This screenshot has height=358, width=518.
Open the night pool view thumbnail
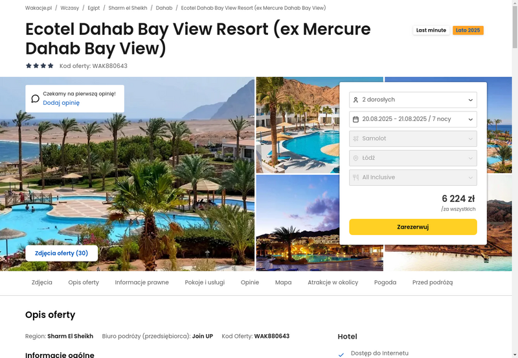[x=298, y=223]
